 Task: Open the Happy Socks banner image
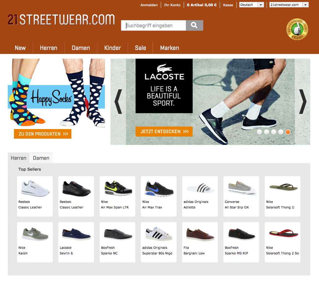[56, 93]
